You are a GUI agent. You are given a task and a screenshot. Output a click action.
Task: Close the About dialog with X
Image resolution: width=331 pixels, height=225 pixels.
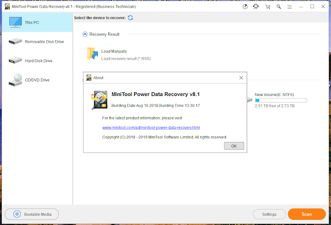point(241,78)
